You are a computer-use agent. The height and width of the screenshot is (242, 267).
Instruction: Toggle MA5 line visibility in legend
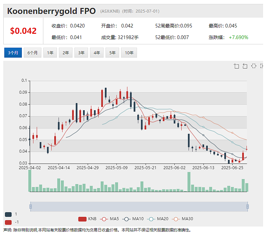coord(109,219)
